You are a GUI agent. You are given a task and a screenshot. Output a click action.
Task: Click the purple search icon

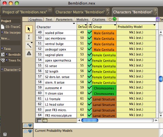157,19
